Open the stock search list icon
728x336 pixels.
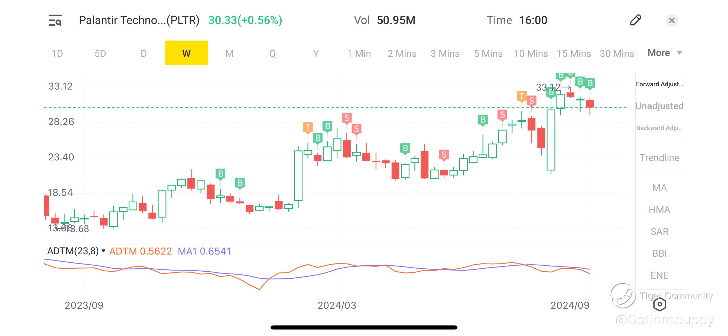click(55, 20)
